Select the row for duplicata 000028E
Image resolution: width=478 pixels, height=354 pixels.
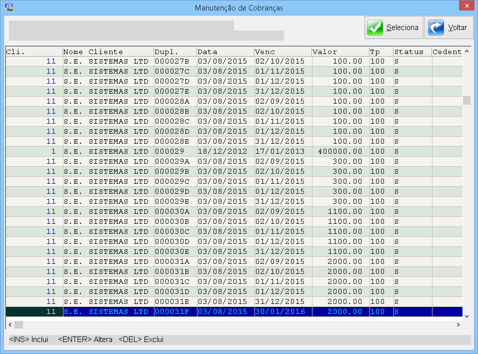[172, 141]
